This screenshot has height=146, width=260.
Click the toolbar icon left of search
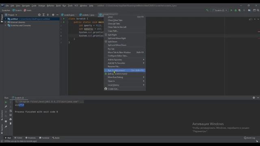[254, 10]
